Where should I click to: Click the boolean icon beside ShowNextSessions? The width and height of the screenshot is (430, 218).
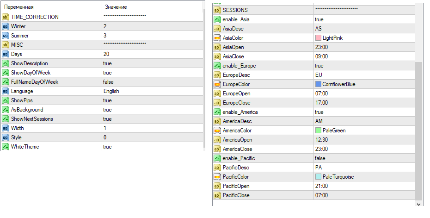click(5, 119)
